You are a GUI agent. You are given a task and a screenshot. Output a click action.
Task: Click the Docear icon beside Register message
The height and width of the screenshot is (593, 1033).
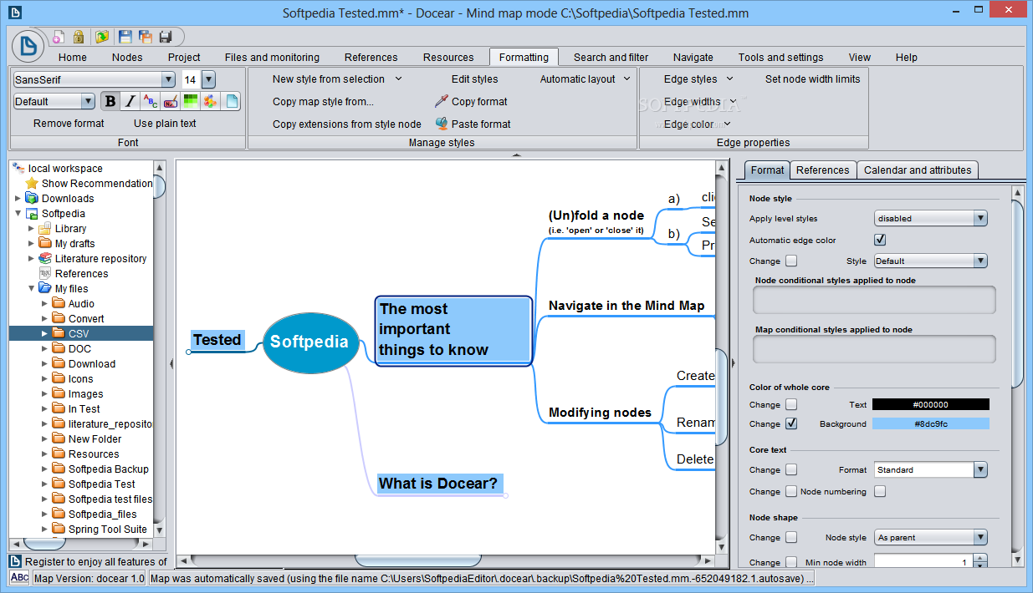tap(15, 561)
